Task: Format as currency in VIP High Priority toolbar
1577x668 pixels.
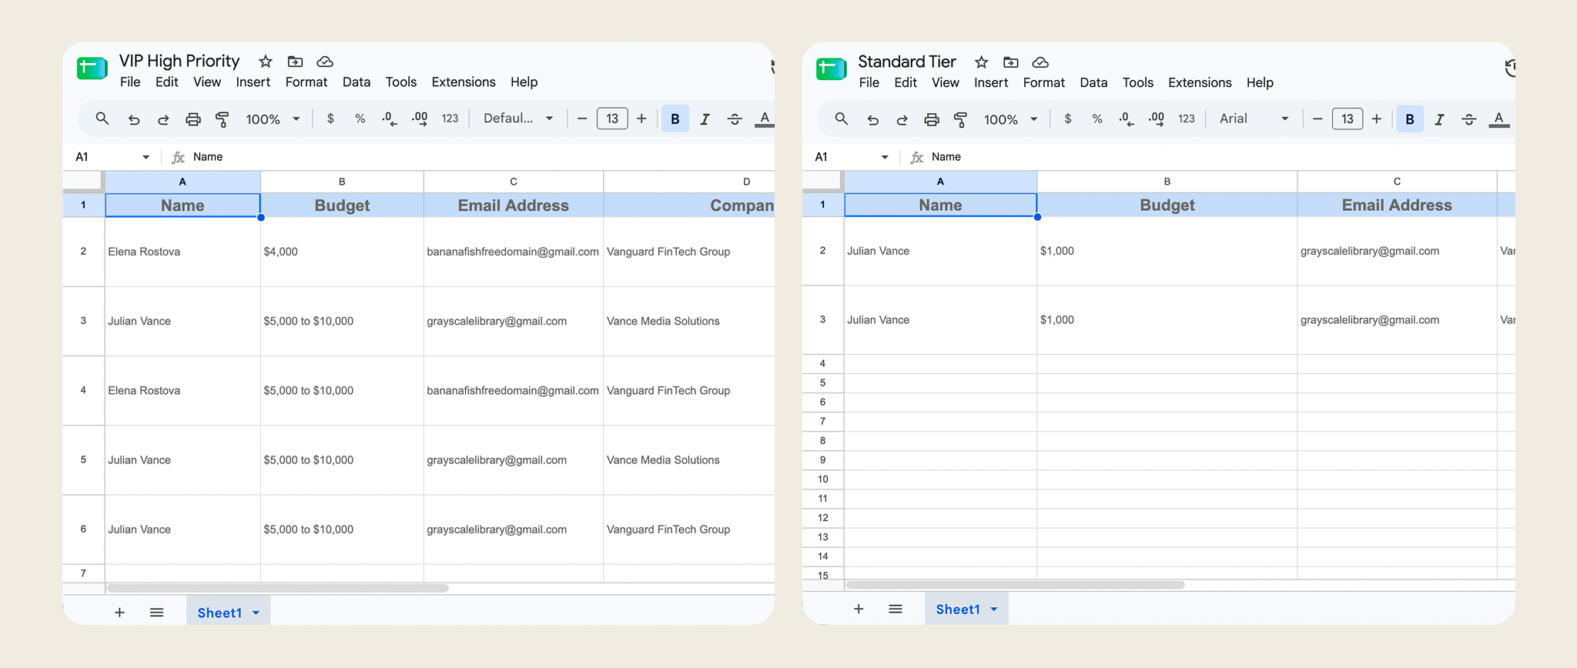Action: coord(330,119)
